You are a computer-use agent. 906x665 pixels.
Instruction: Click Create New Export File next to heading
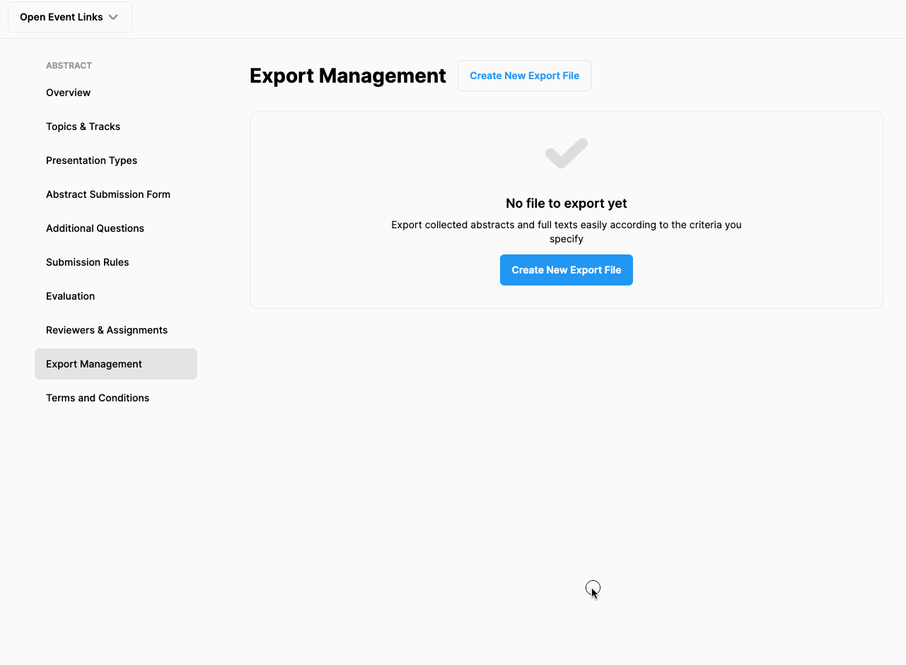[524, 75]
